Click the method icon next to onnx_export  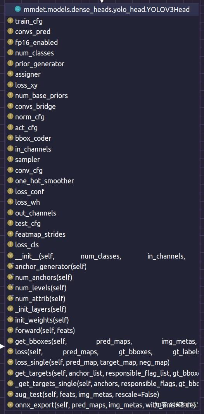point(10,404)
